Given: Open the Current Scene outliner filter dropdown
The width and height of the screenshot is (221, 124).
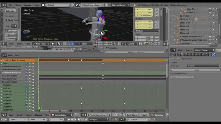Looking at the screenshot, I should [204, 50].
